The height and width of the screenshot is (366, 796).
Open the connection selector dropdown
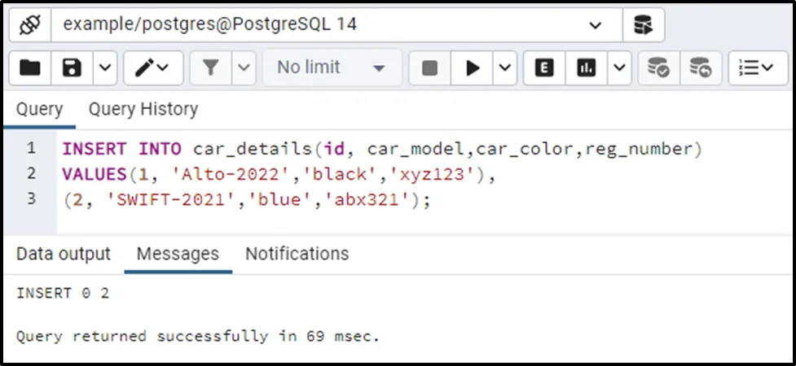click(594, 24)
